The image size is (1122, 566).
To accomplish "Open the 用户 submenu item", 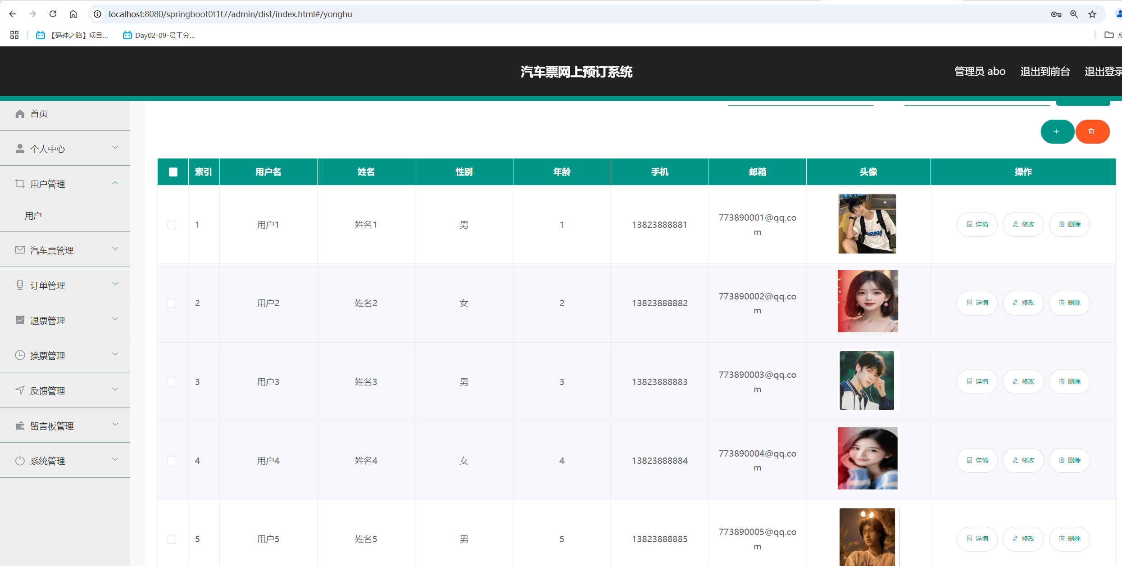I will pos(33,216).
